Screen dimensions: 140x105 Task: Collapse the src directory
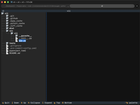pos(11,31)
